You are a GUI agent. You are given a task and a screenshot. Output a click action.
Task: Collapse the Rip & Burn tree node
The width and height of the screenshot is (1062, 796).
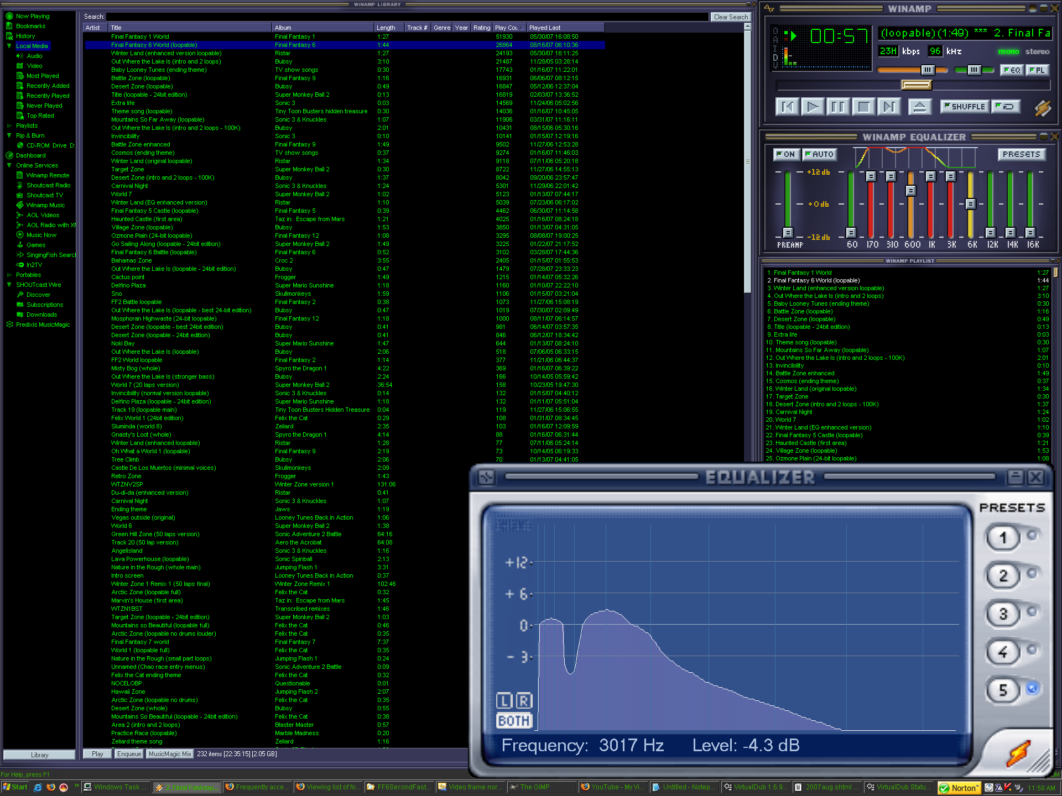coord(9,135)
